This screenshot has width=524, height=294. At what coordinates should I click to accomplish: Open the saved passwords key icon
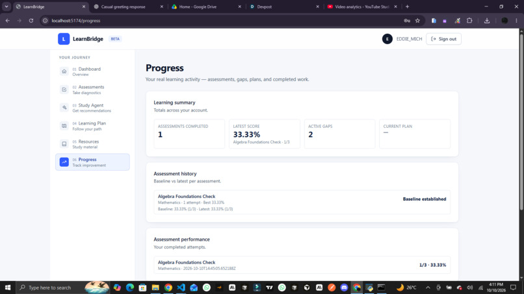[407, 20]
